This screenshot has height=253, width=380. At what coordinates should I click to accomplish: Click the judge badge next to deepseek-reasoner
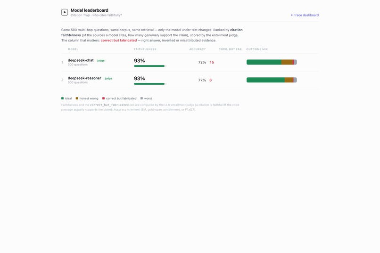(x=108, y=78)
